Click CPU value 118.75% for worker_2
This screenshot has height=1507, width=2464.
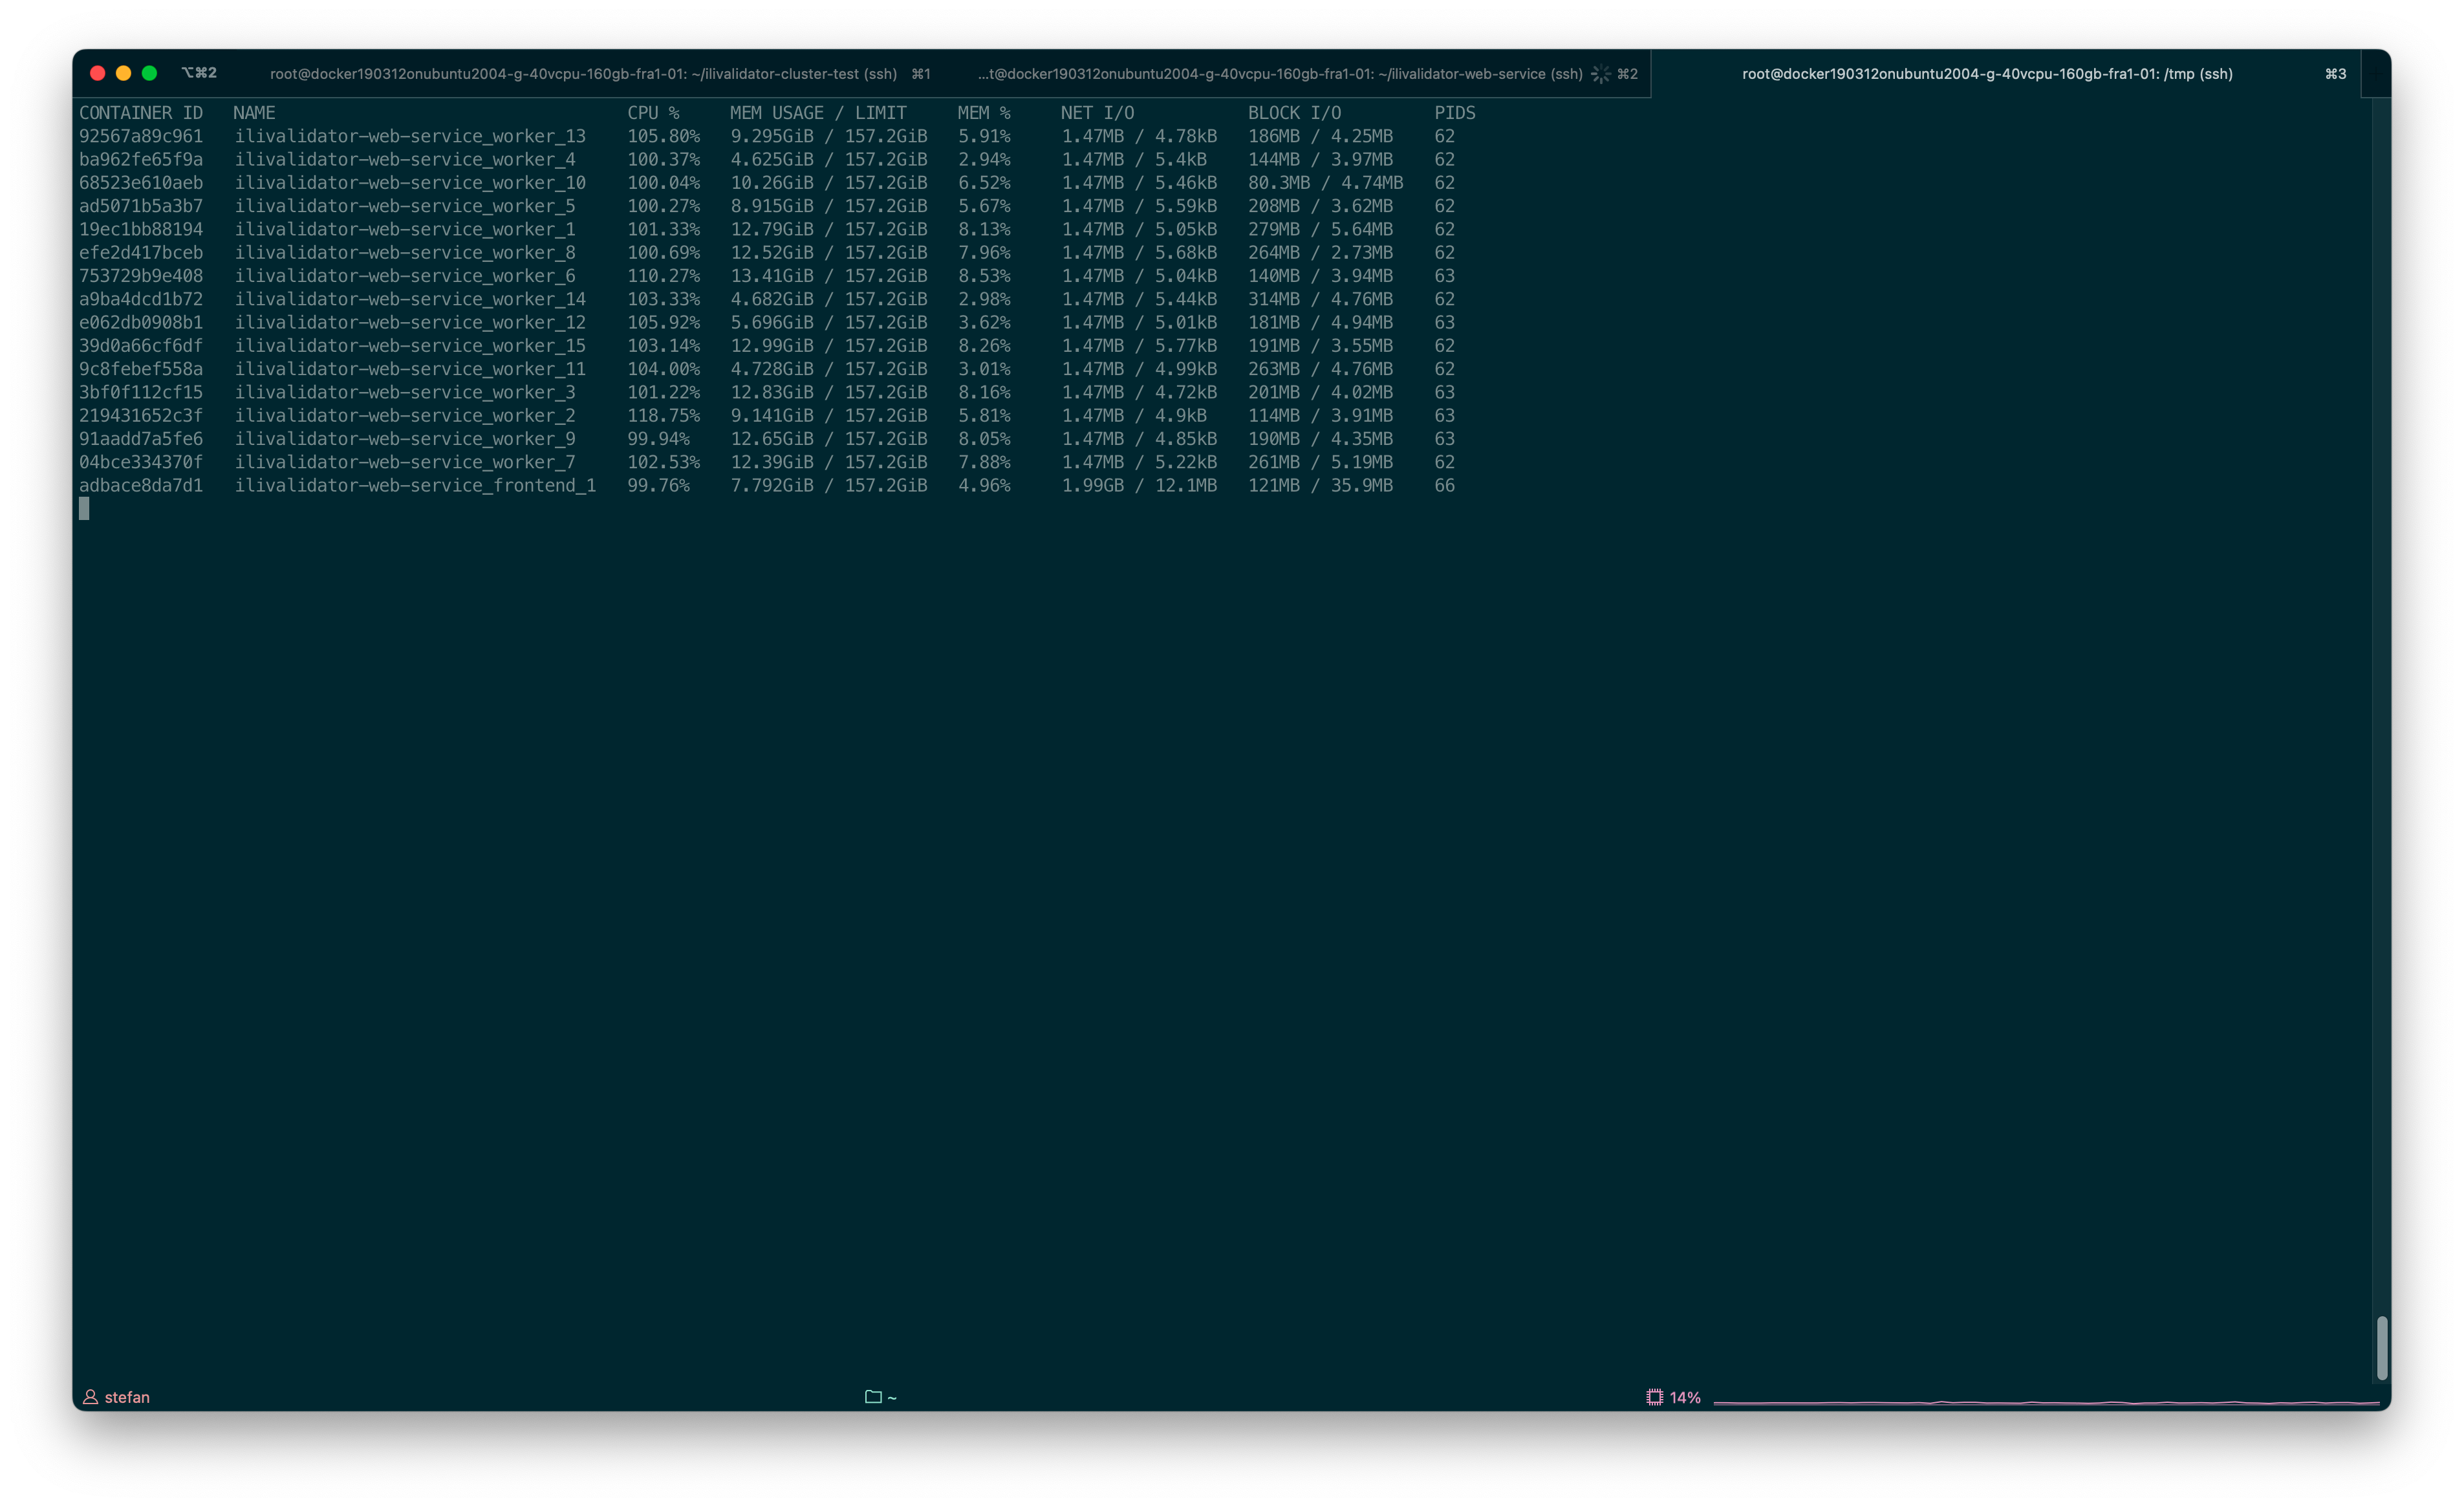(663, 415)
